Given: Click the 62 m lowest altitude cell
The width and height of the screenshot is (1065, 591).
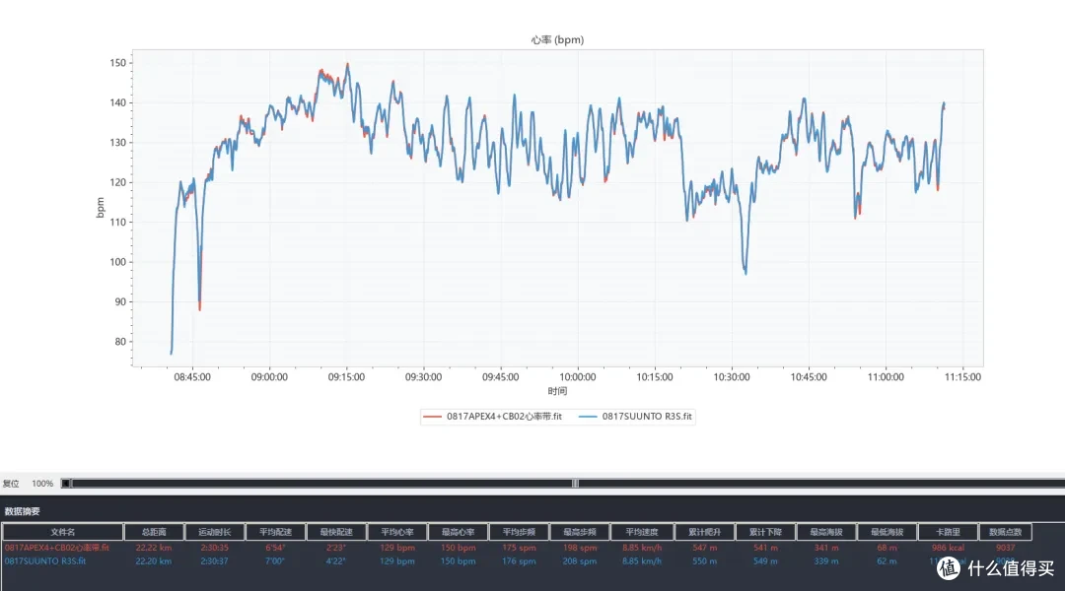Looking at the screenshot, I should 887,561.
